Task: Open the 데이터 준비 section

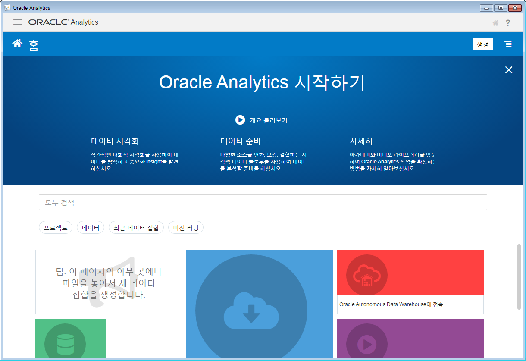Action: coord(241,141)
